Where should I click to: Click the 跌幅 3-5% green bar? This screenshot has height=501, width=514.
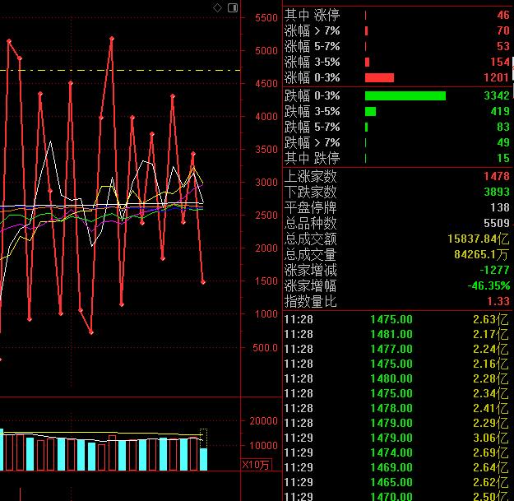click(370, 112)
